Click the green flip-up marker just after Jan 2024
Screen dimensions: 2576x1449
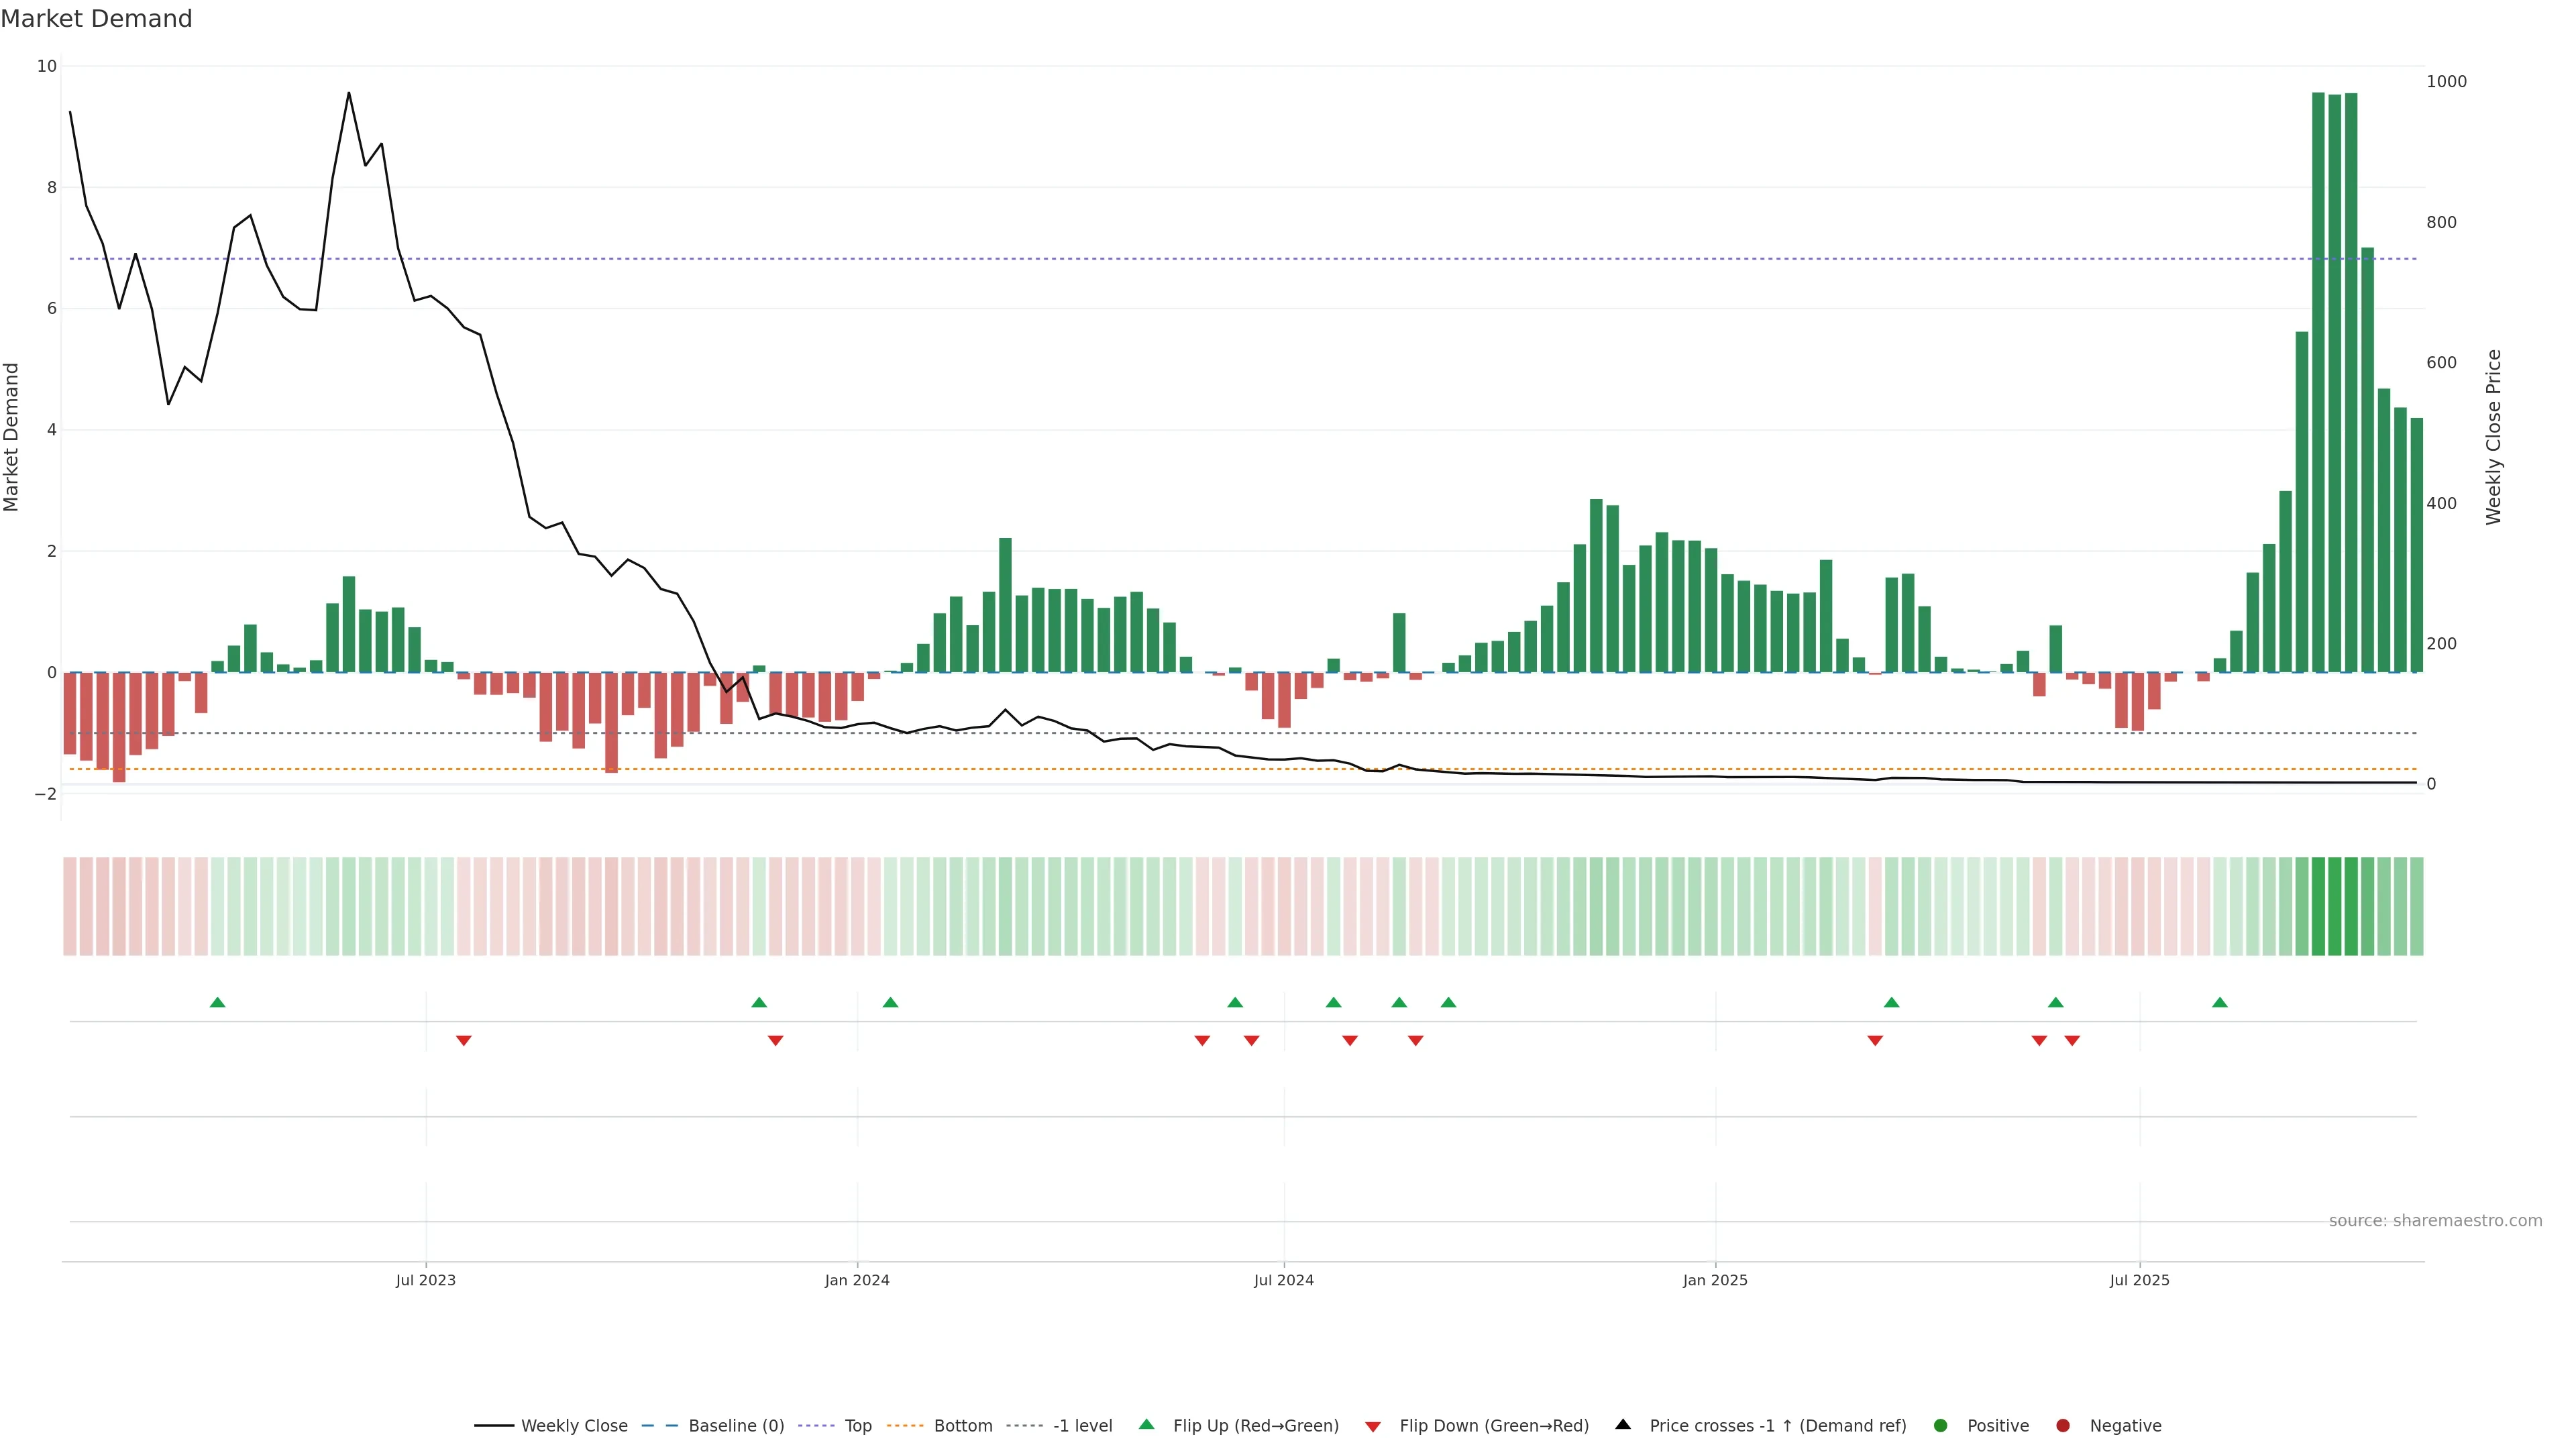[890, 1003]
